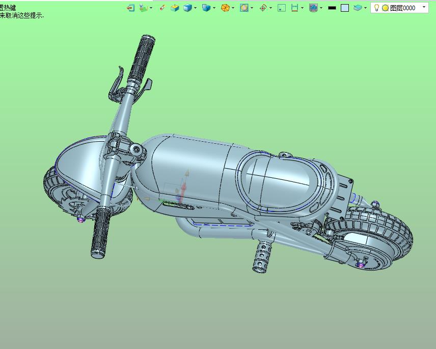This screenshot has width=436, height=349.
Task: Open dropdown beside the green scan-path icon
Action: click(x=151, y=8)
